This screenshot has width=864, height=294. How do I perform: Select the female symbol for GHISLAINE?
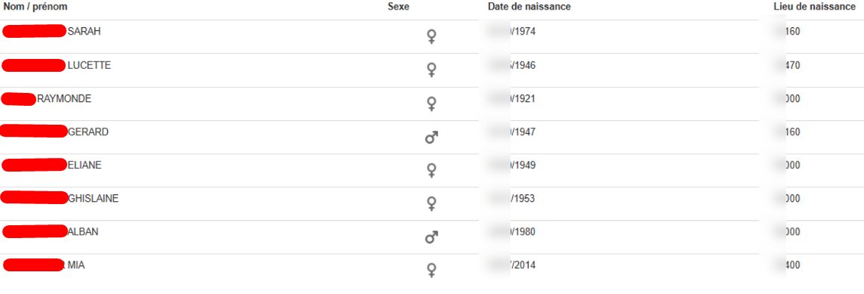click(x=432, y=203)
